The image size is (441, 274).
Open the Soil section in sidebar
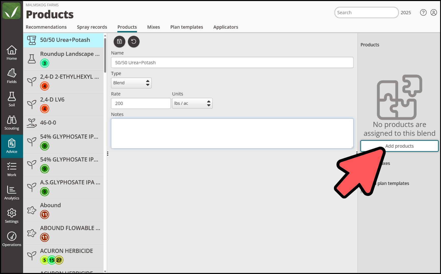tap(12, 99)
